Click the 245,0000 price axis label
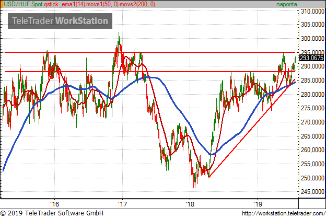Viewport: 326px width, 218px height. 312,192
